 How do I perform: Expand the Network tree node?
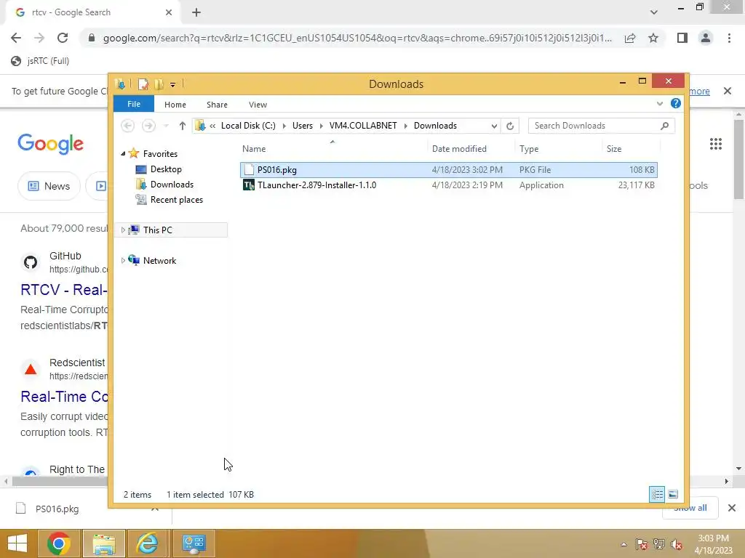pos(123,261)
